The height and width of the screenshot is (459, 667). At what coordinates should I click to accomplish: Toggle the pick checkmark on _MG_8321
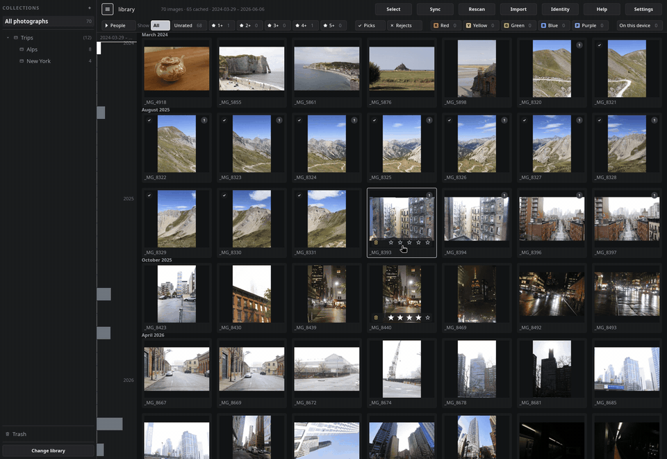click(x=600, y=45)
